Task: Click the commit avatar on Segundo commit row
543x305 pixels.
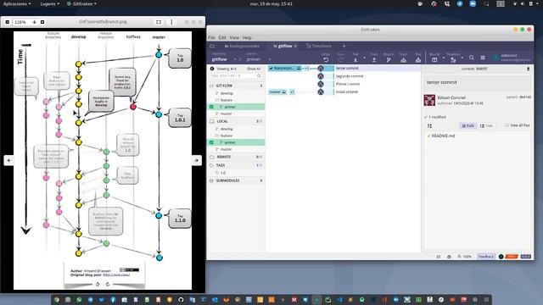Action: (321, 76)
